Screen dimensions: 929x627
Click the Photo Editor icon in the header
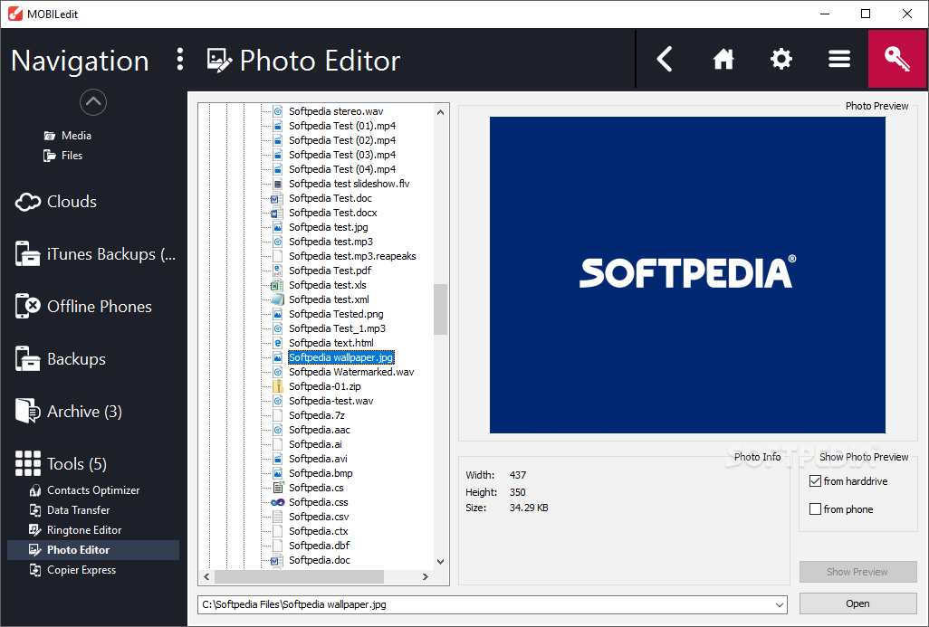pyautogui.click(x=218, y=61)
